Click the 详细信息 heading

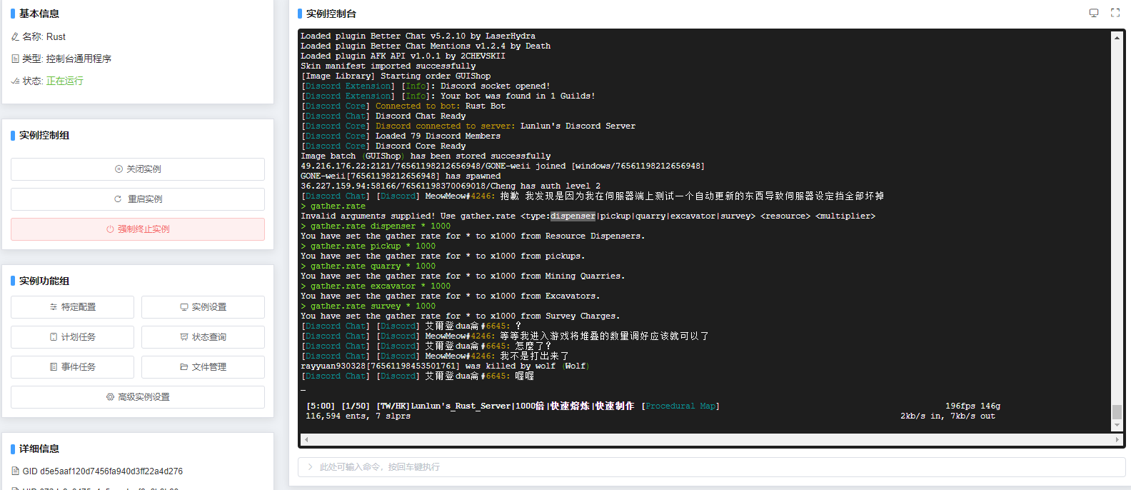39,449
